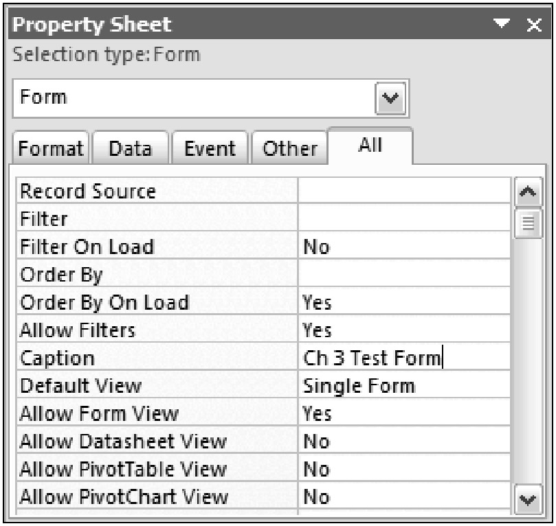This screenshot has height=526, width=556.
Task: Select the All tab
Action: tap(369, 146)
